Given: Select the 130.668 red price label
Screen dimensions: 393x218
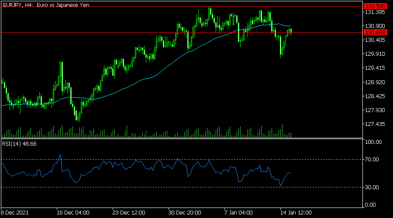Looking at the screenshot, I should tap(375, 33).
